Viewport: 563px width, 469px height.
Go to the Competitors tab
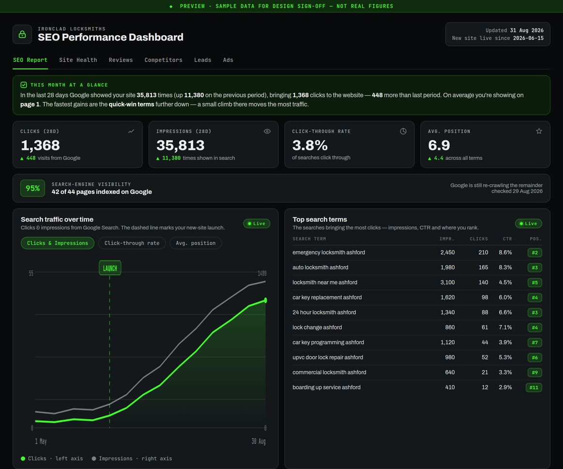(x=163, y=60)
